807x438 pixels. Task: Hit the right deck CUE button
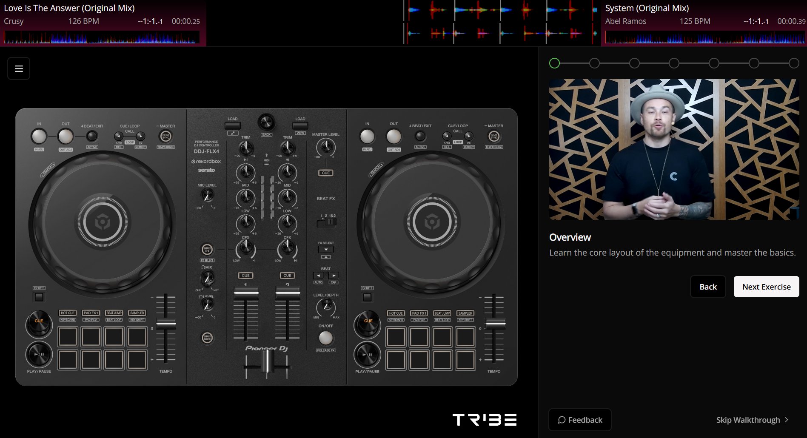(x=368, y=324)
